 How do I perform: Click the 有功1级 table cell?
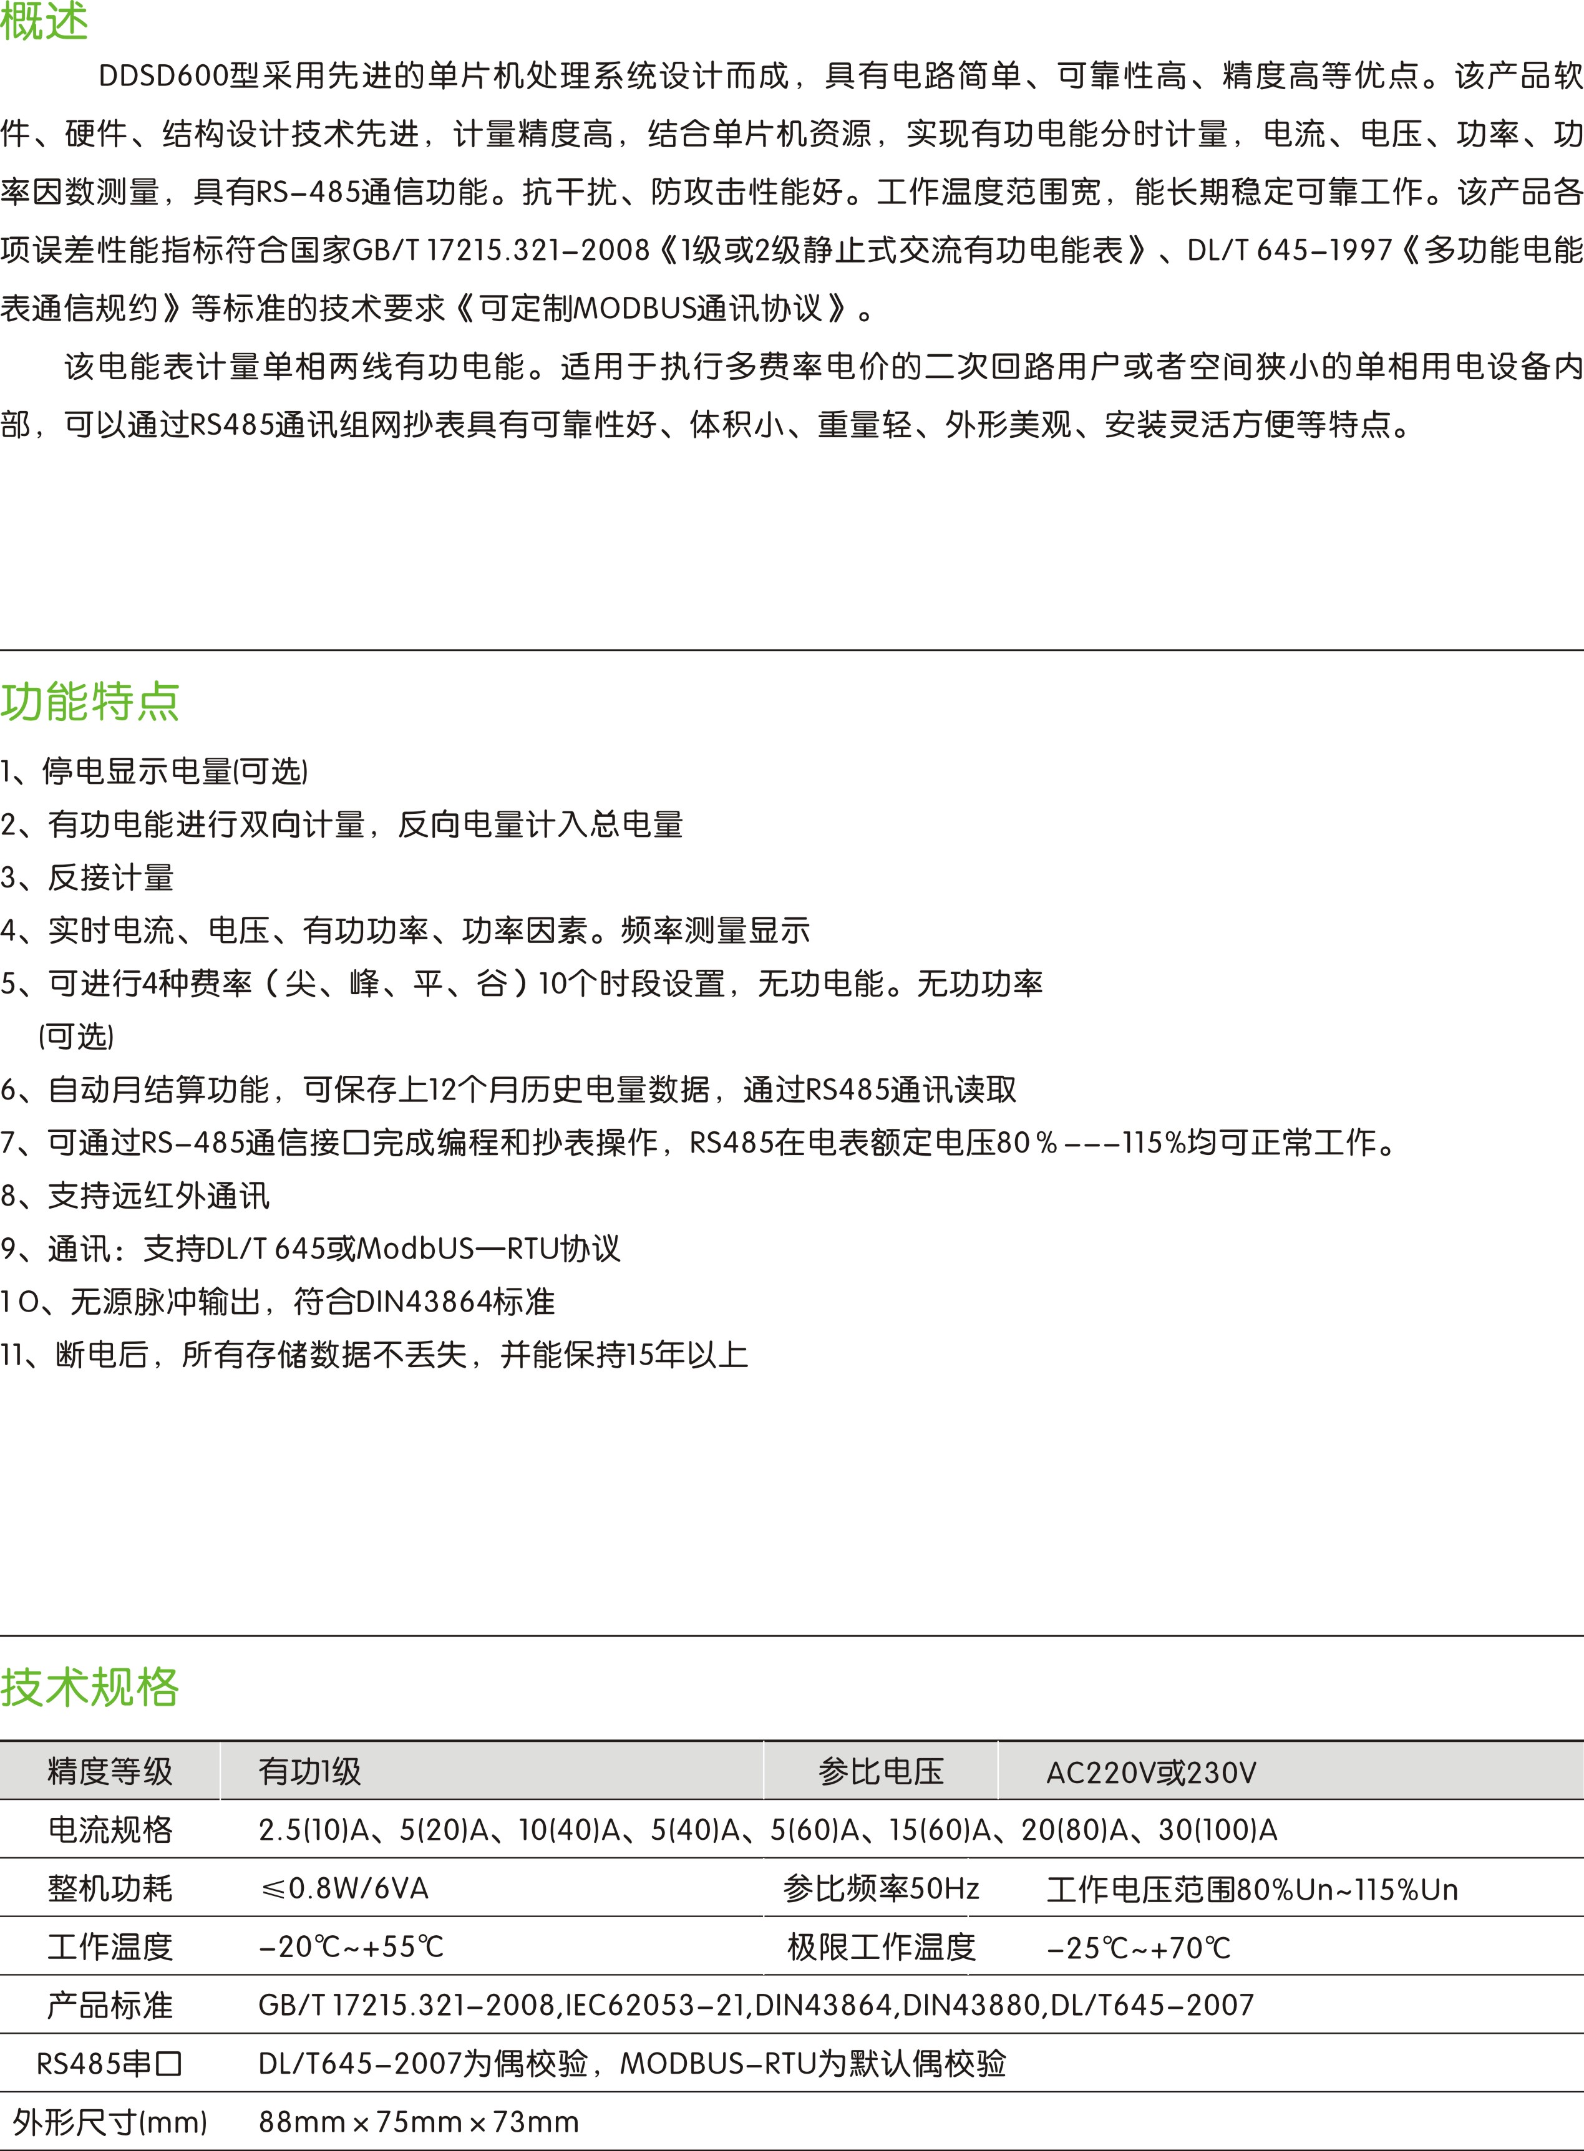coord(309,1771)
